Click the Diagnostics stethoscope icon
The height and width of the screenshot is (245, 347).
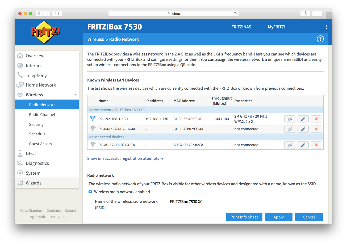tap(20, 163)
